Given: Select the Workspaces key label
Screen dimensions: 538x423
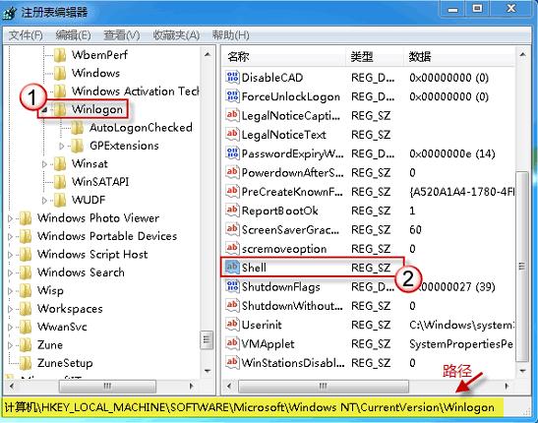Looking at the screenshot, I should 70,309.
